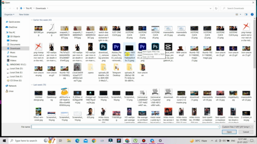Go up one folder level arrow
Image resolution: width=257 pixels, height=144 pixels.
click(x=17, y=8)
